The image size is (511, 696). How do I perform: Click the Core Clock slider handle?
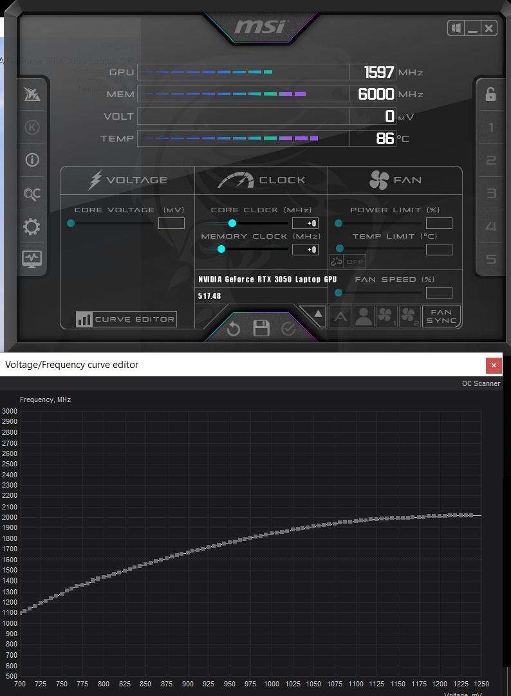[x=232, y=223]
